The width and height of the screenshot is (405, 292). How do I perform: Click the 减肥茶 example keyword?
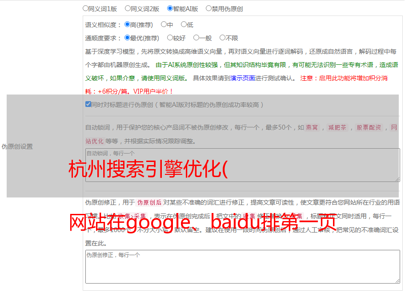337,127
